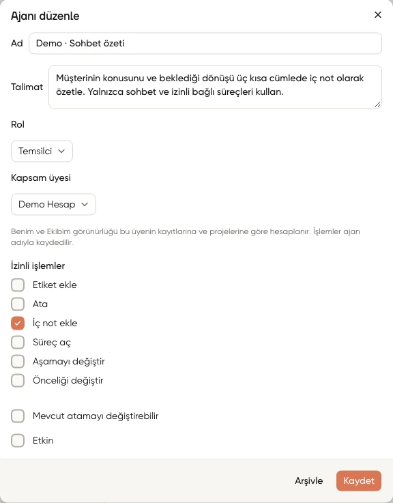Click the İç not ekle label text
The width and height of the screenshot is (393, 503).
tap(55, 323)
